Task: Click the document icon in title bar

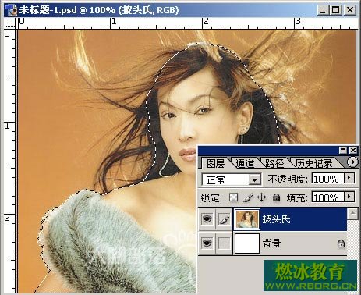Action: 11,10
